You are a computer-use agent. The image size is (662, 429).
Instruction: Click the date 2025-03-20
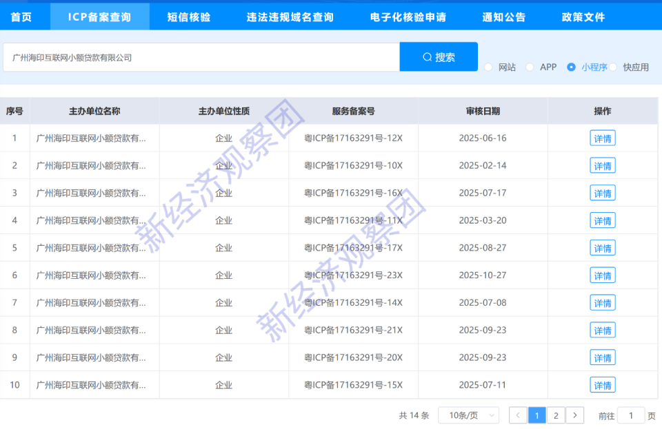[x=483, y=220]
